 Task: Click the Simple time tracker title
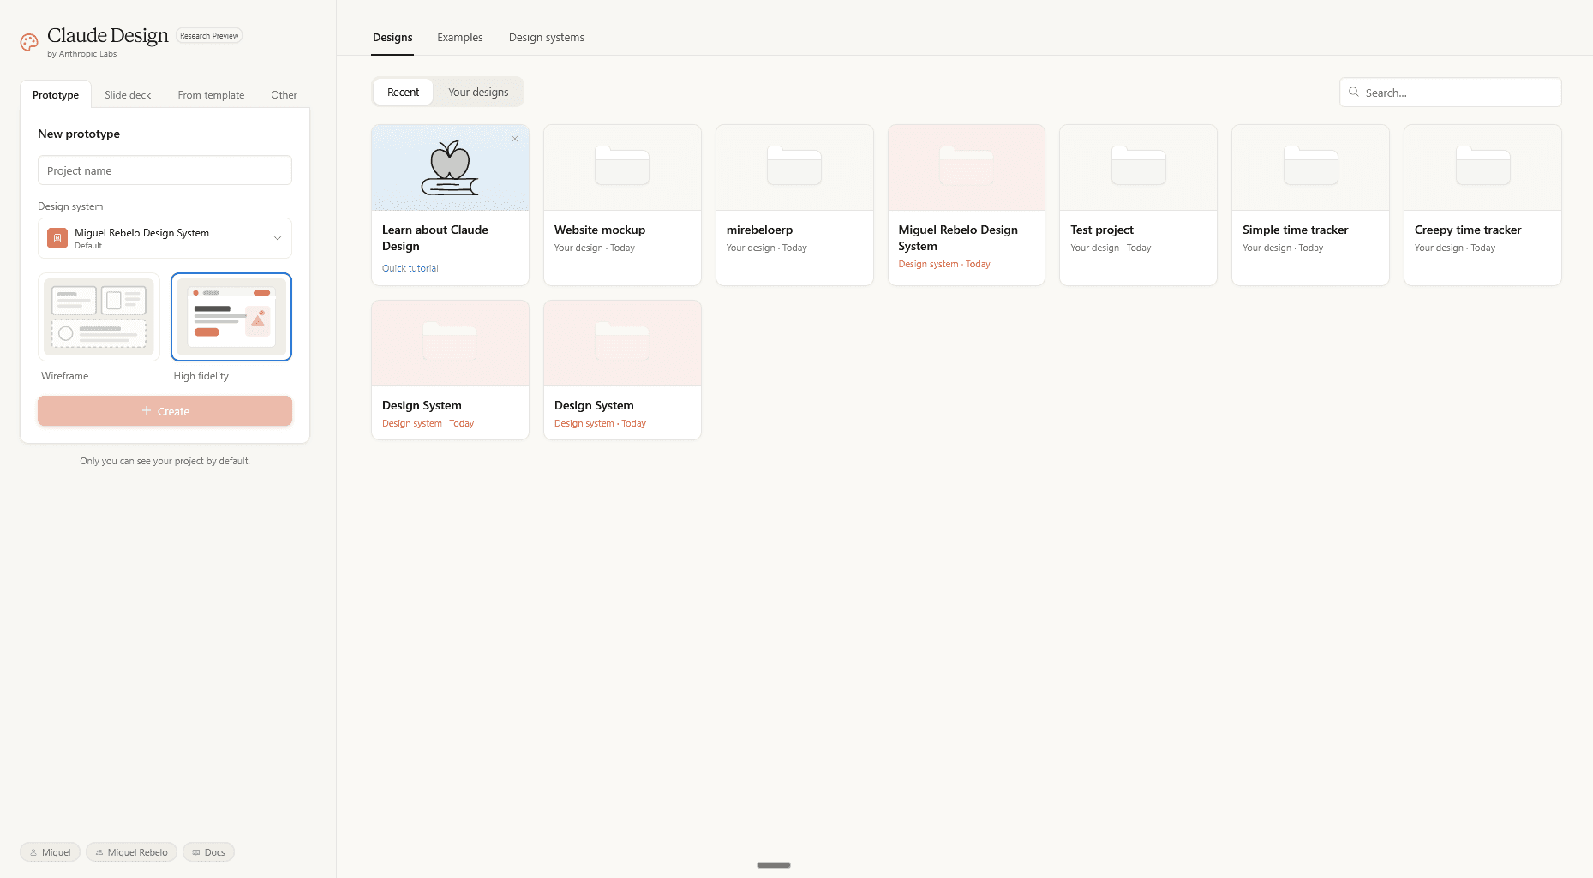coord(1296,230)
